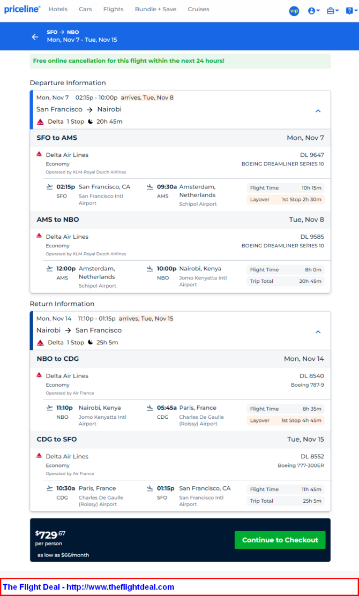Open the Flights menu item
Screen dimensions: 359x596
coord(114,9)
